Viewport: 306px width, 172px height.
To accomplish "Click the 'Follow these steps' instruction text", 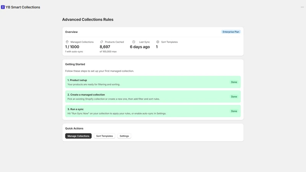I will coord(99,71).
